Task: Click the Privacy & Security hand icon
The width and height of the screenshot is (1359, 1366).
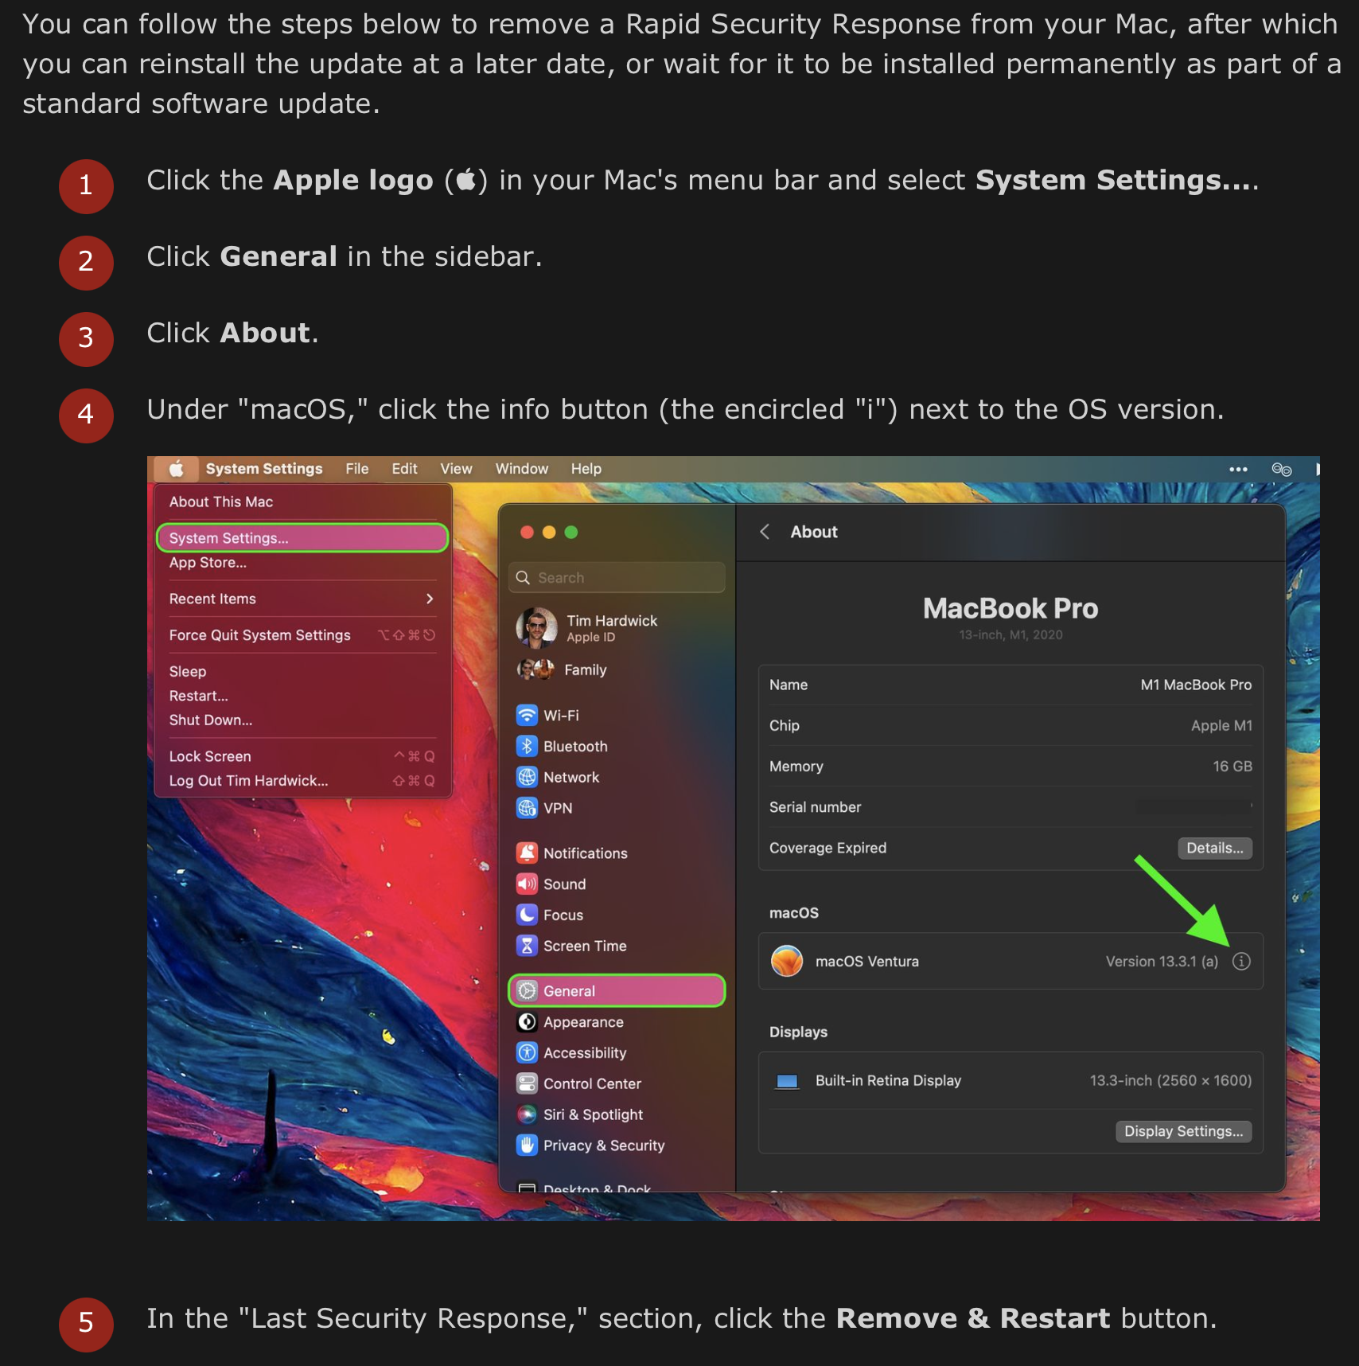Action: [527, 1145]
